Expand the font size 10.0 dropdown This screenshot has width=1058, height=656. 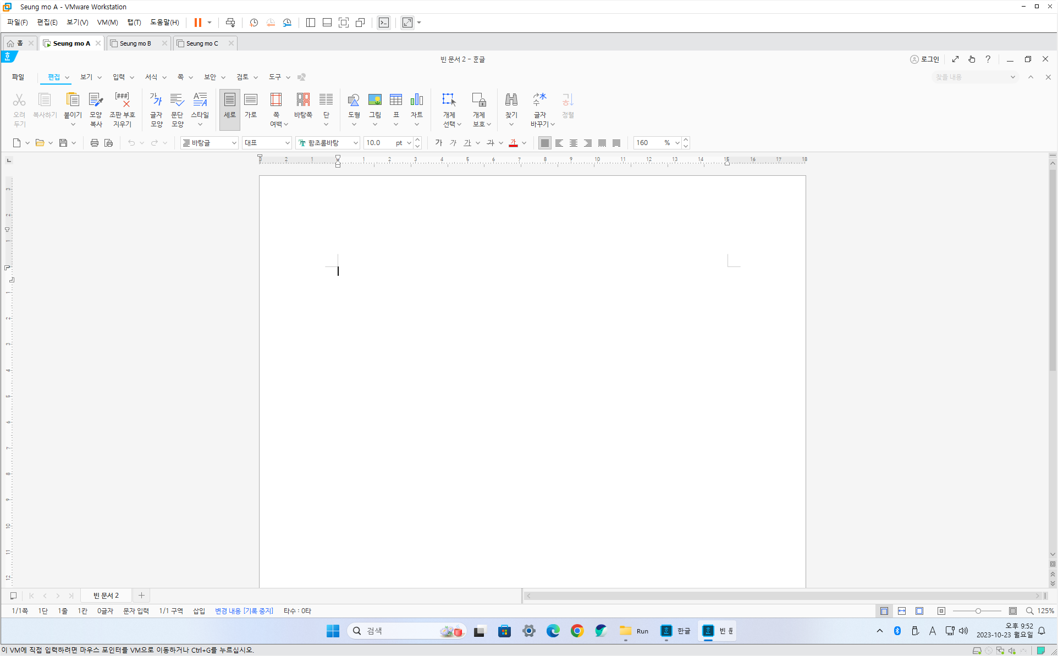409,143
